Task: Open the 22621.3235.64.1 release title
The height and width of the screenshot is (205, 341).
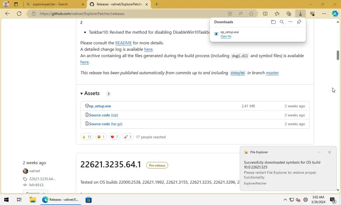Action: pos(111,164)
